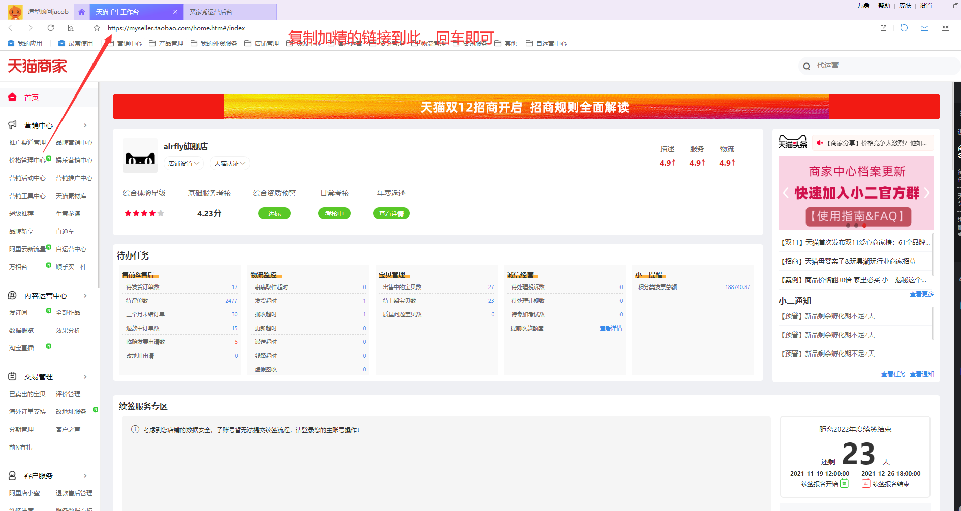961x511 pixels.
Task: Click the user avatar 造型顾问jacob
Action: (x=15, y=11)
